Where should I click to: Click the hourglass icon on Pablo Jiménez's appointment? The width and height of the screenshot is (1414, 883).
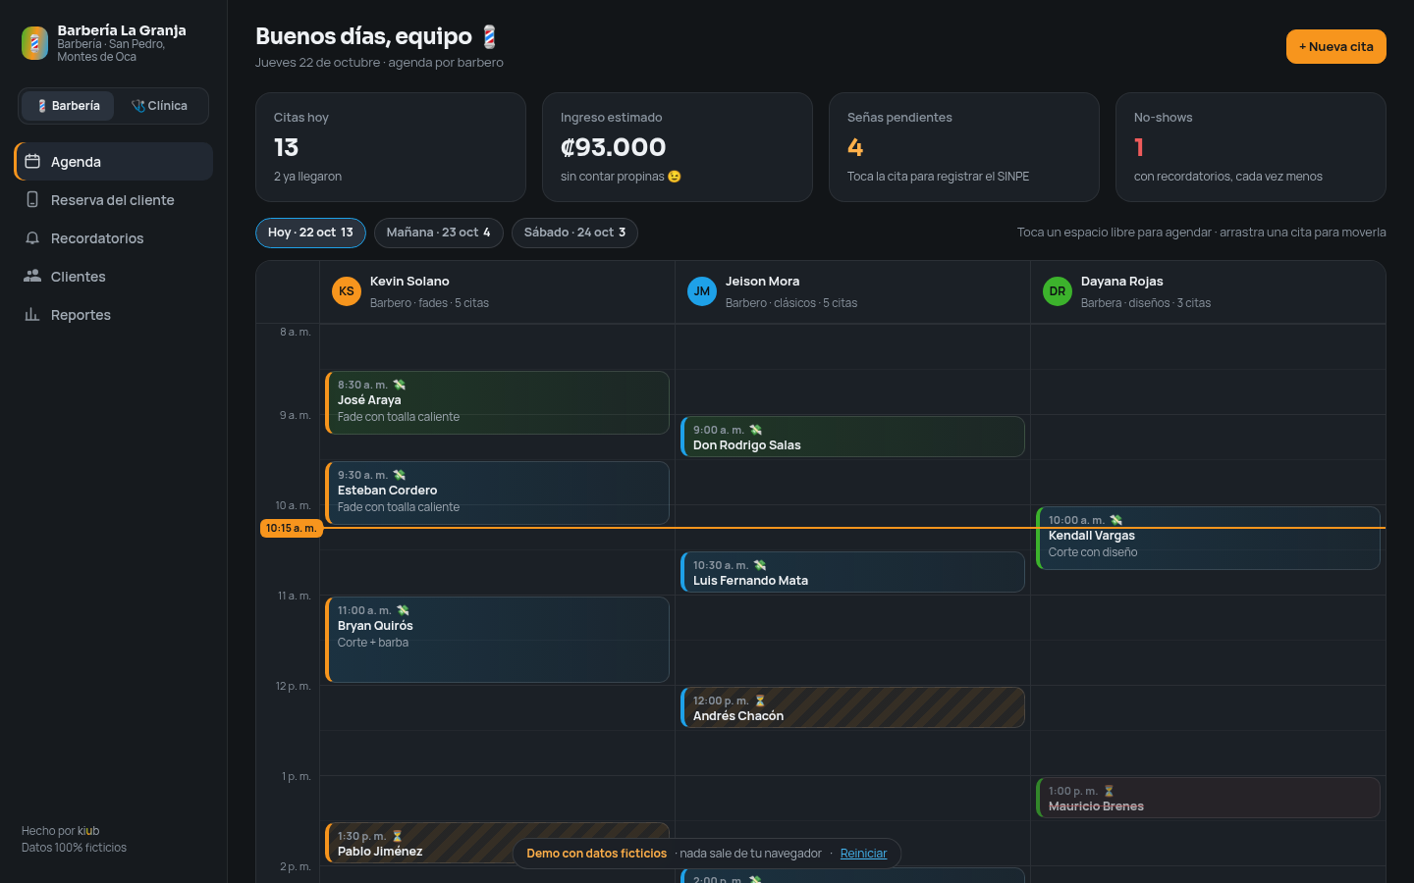(x=398, y=836)
